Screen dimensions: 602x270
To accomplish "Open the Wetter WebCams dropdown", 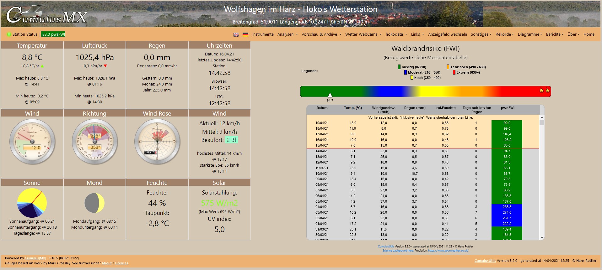I will pyautogui.click(x=363, y=34).
